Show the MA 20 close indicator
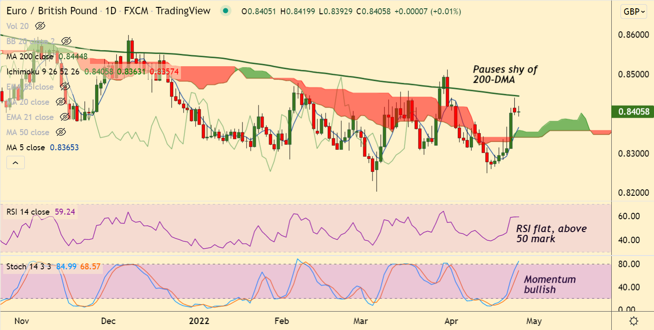 point(60,102)
